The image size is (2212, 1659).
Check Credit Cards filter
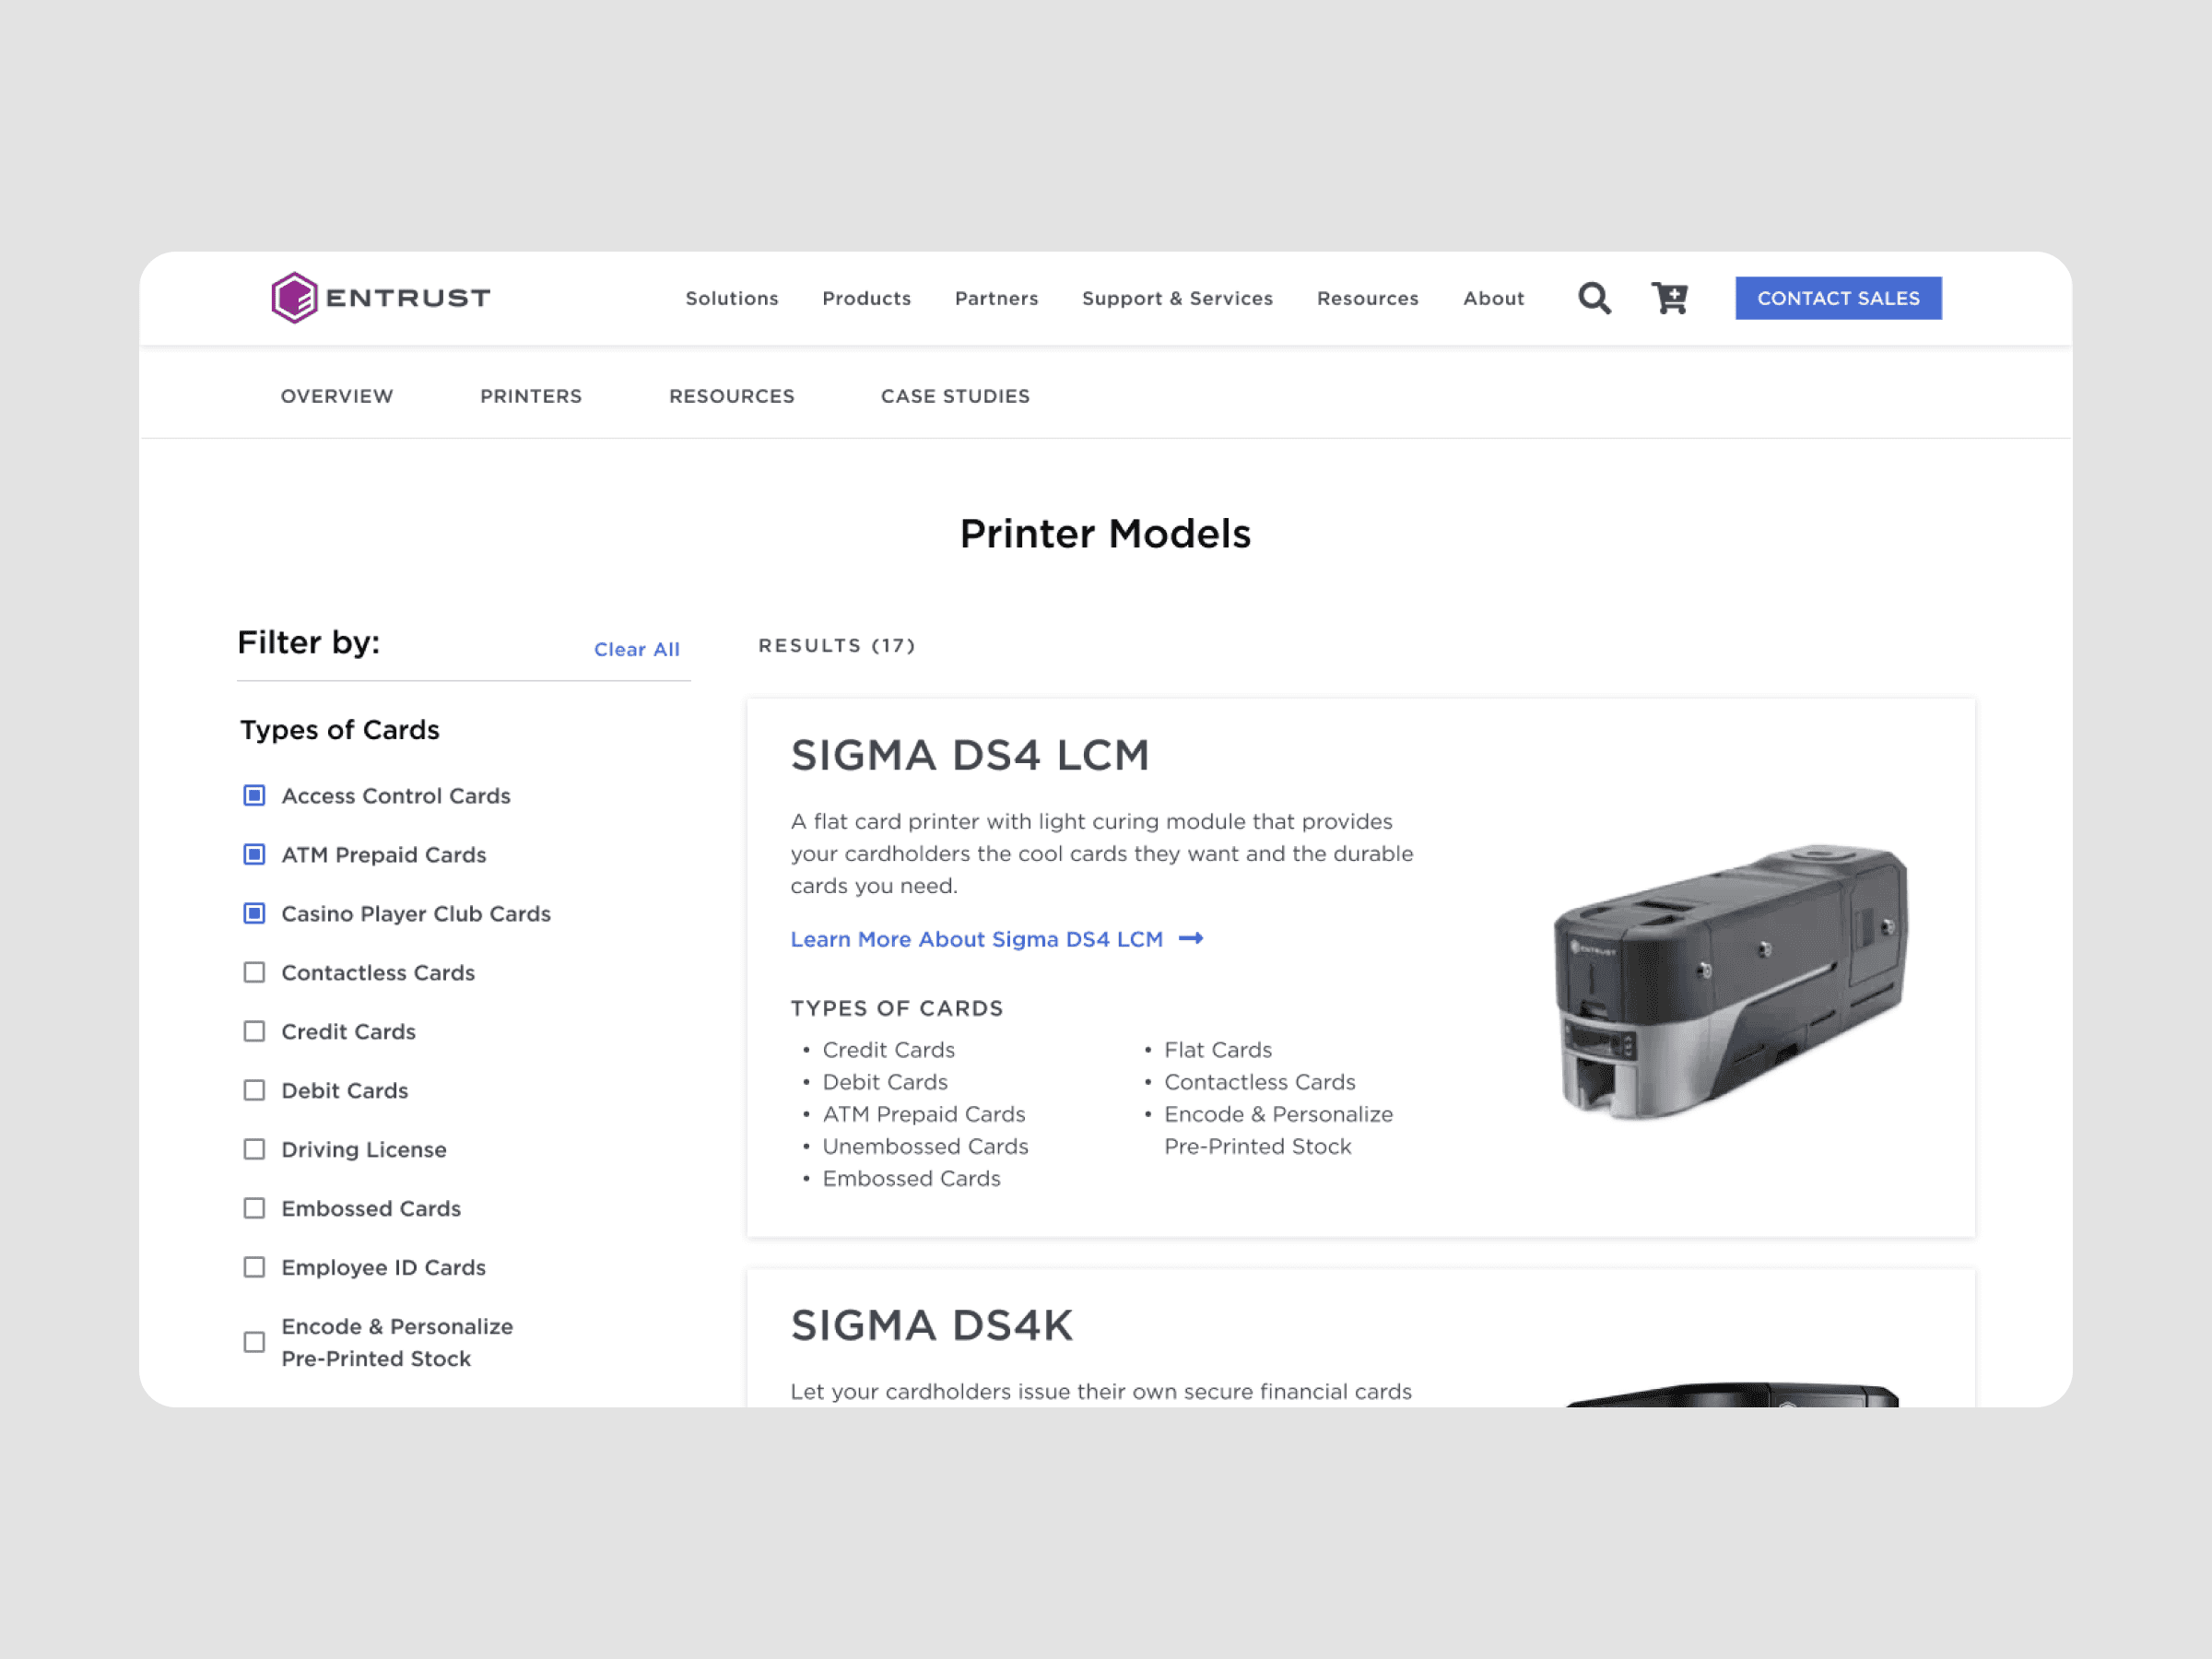[254, 1032]
